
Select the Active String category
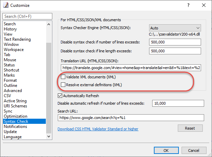point(15,101)
